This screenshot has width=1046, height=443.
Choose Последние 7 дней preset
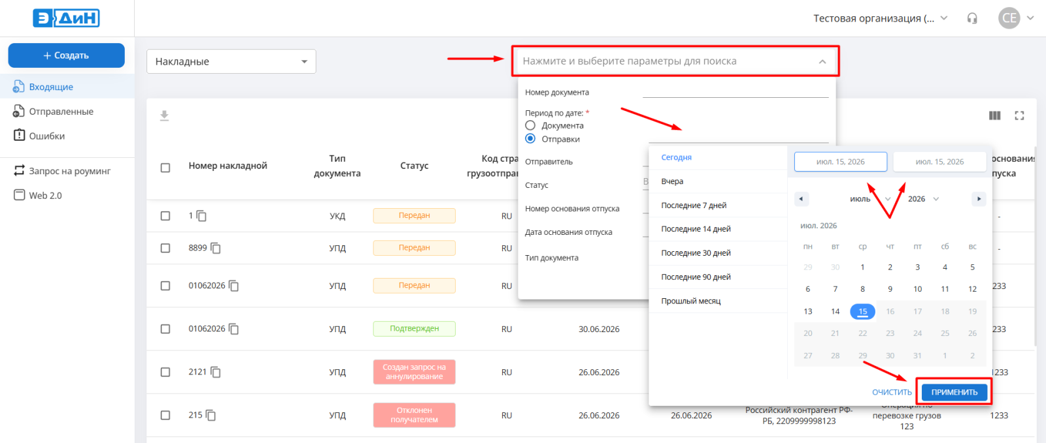pyautogui.click(x=718, y=206)
